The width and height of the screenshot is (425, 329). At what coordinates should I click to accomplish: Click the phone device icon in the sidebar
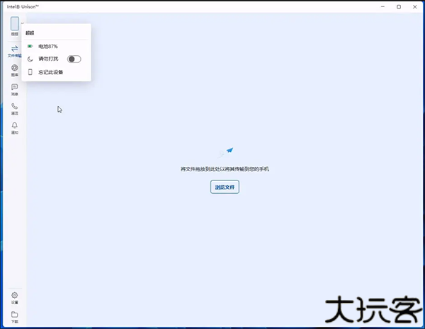point(15,23)
